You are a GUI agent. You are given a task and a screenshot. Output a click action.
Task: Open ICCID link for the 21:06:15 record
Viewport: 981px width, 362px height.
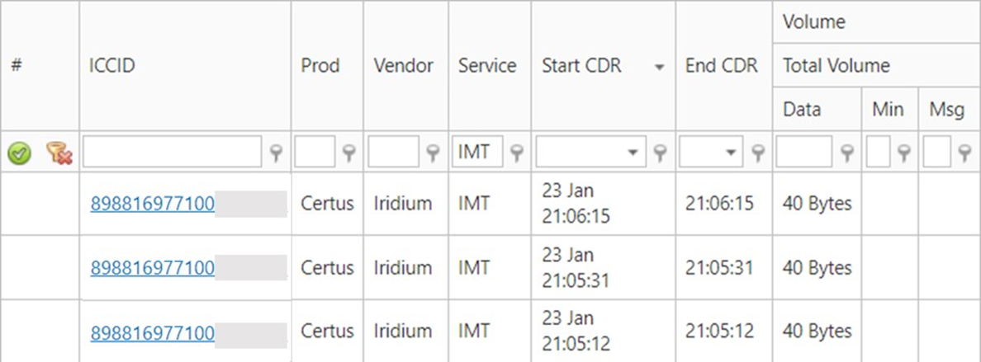pos(152,203)
